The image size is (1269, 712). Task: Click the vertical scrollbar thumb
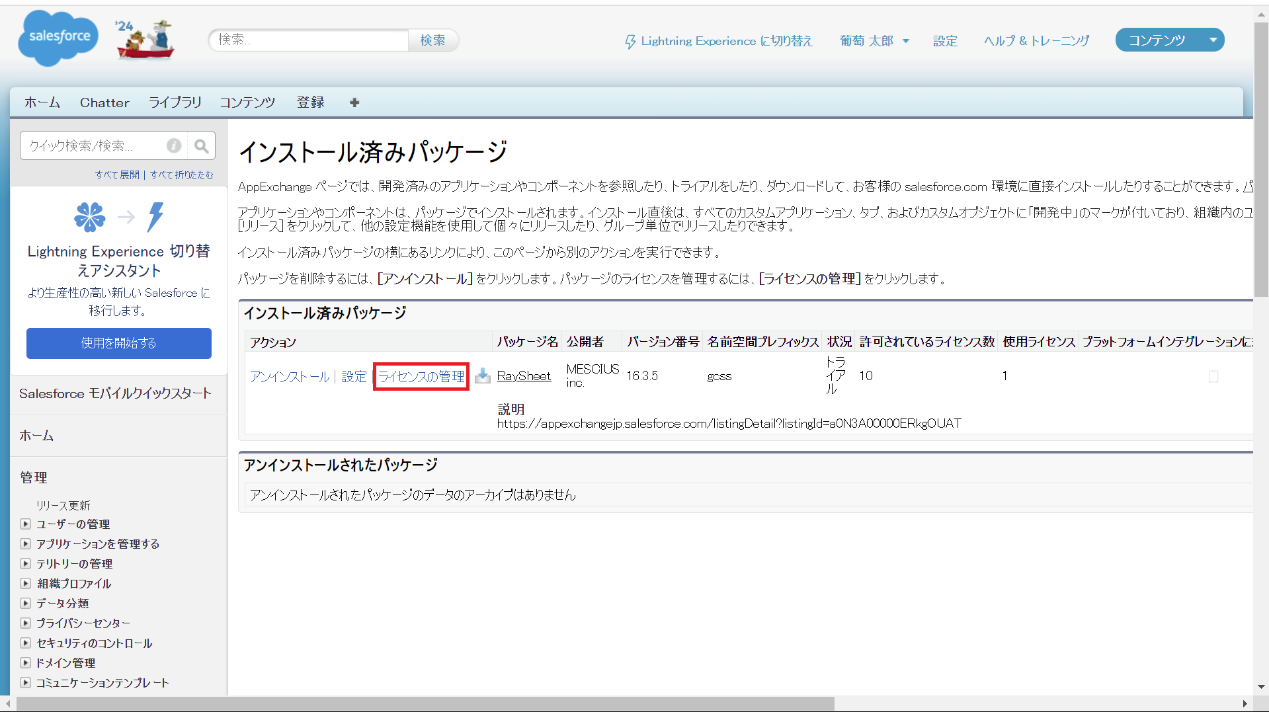(1261, 159)
